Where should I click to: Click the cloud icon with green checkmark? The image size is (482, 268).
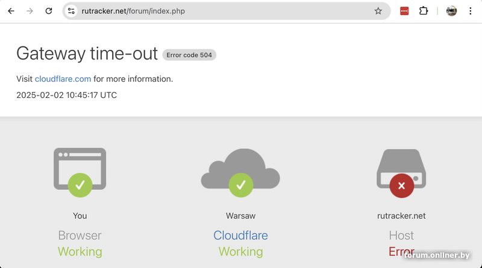click(240, 172)
